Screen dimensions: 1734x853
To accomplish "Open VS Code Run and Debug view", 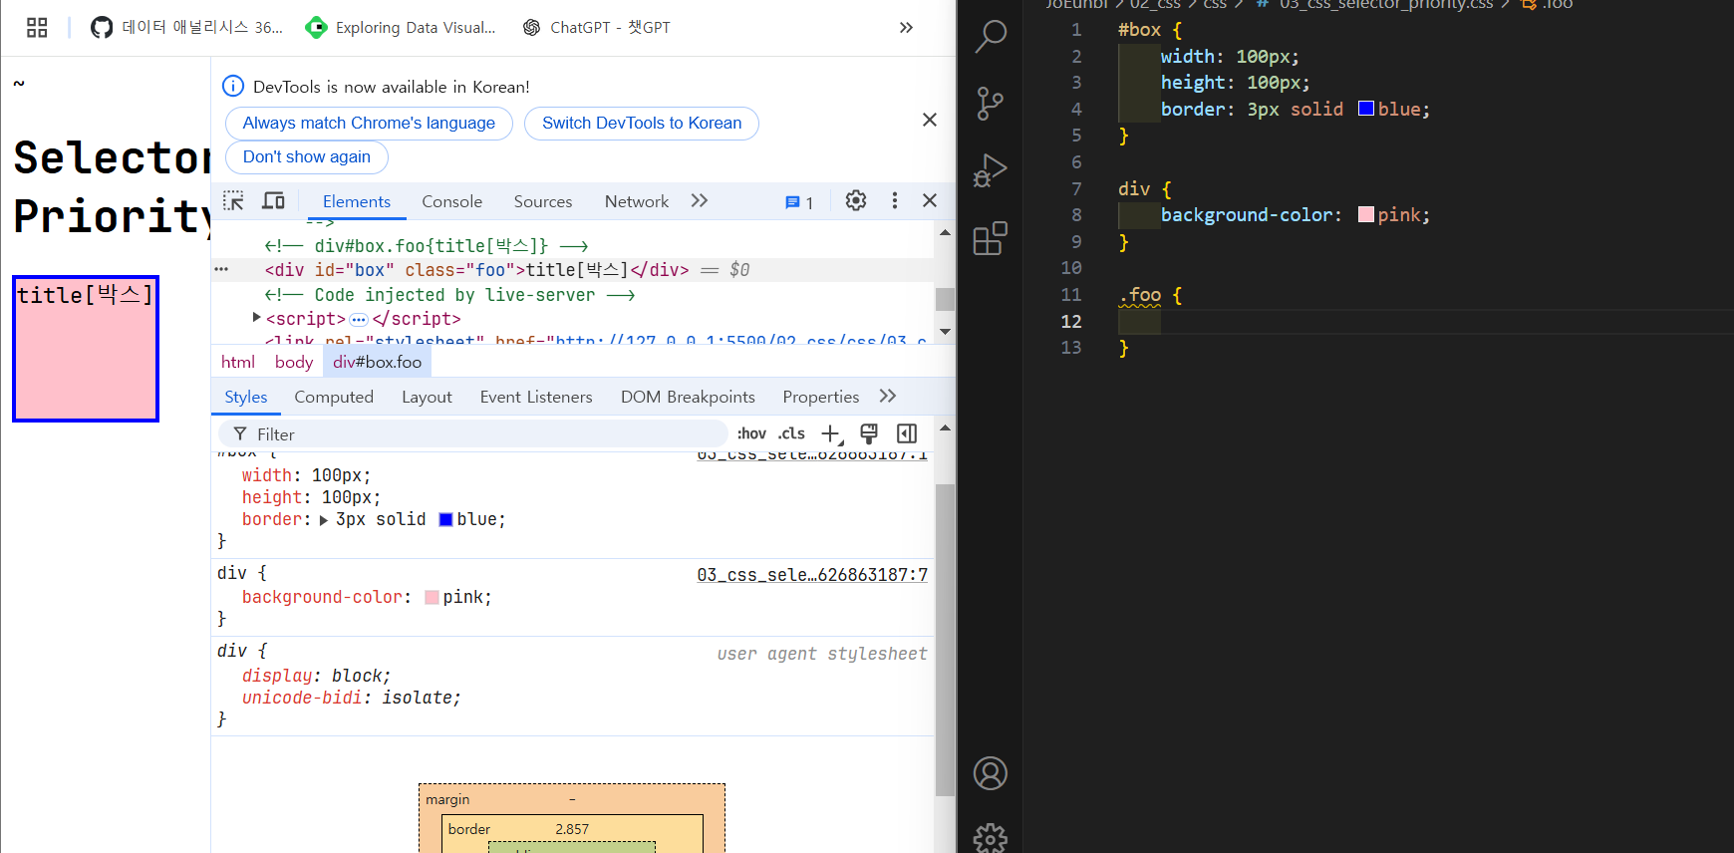I will [x=990, y=170].
